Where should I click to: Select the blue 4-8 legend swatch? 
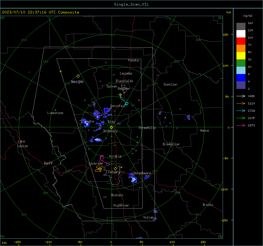point(241,78)
